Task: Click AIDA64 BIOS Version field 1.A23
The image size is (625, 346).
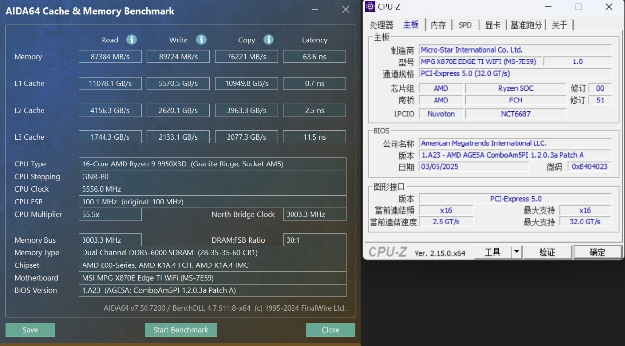Action: (x=212, y=290)
